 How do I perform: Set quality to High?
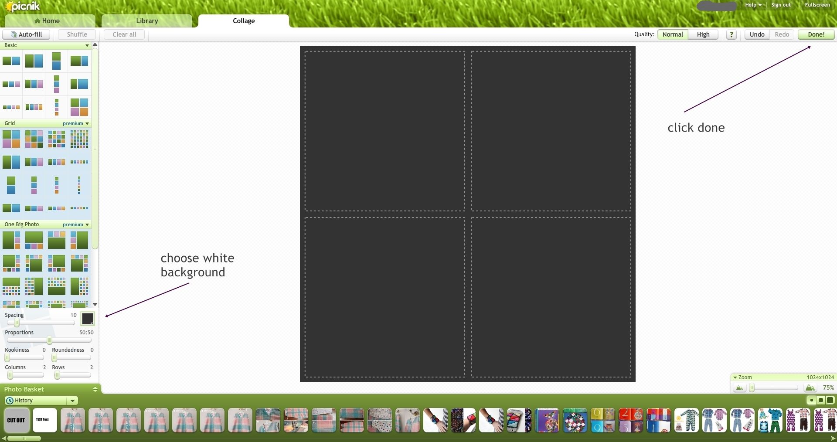click(703, 34)
